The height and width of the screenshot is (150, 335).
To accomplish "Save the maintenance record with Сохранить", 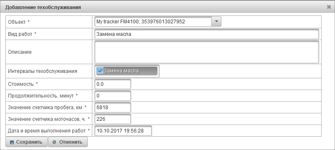I will pyautogui.click(x=26, y=142).
